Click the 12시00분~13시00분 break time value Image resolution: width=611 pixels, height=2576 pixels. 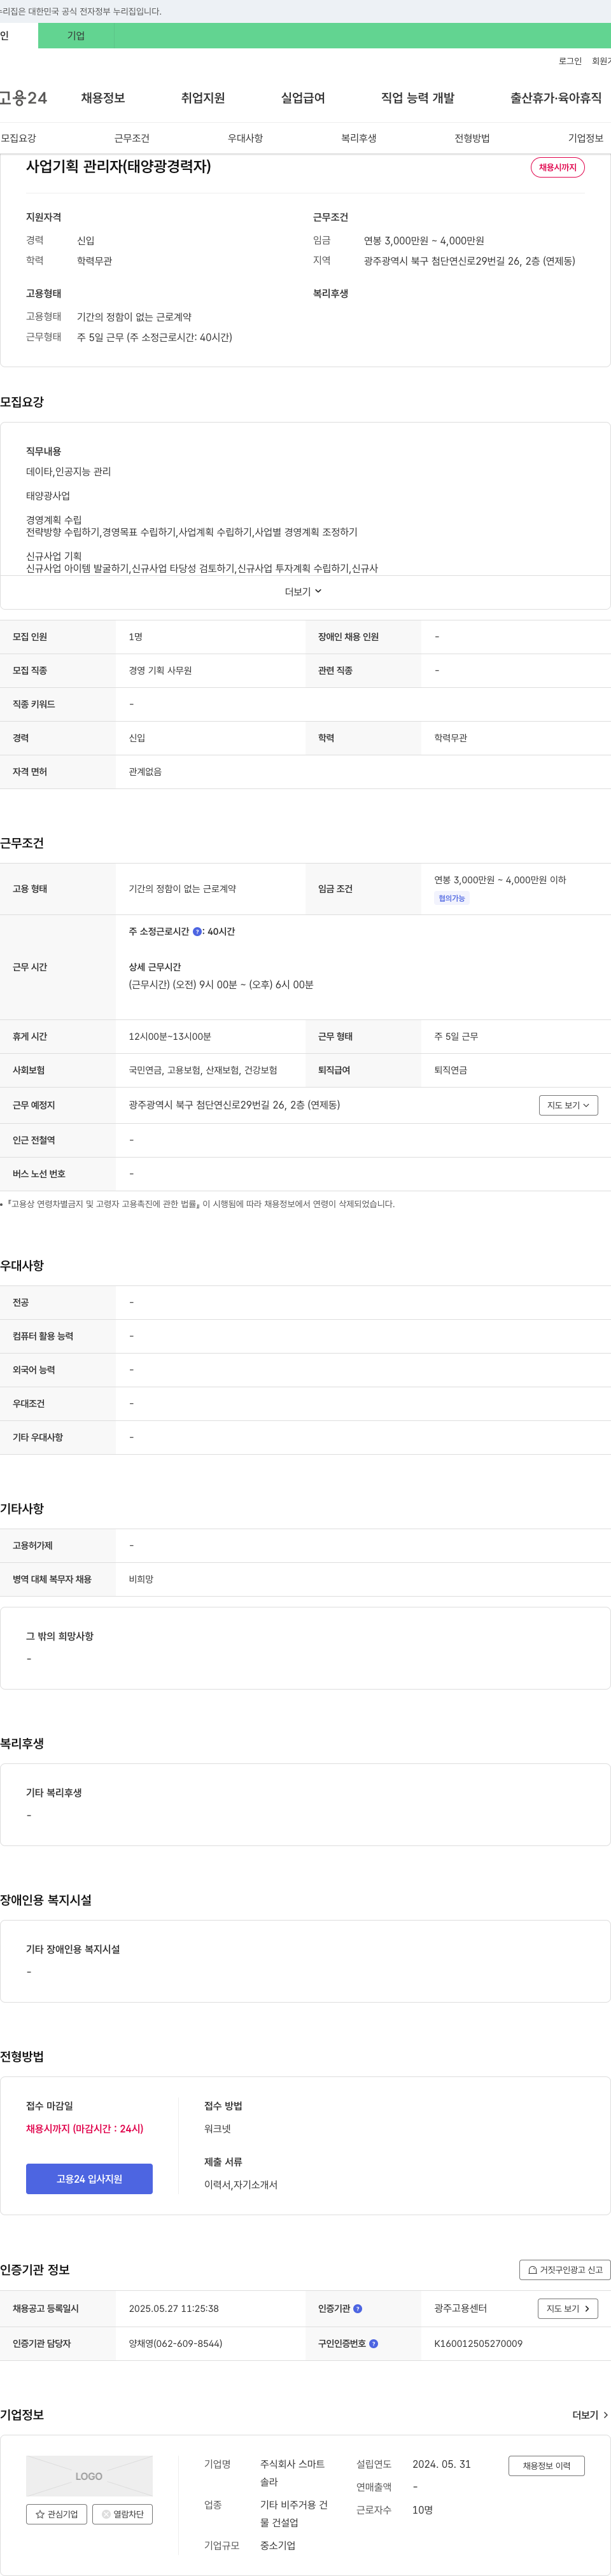point(170,1037)
